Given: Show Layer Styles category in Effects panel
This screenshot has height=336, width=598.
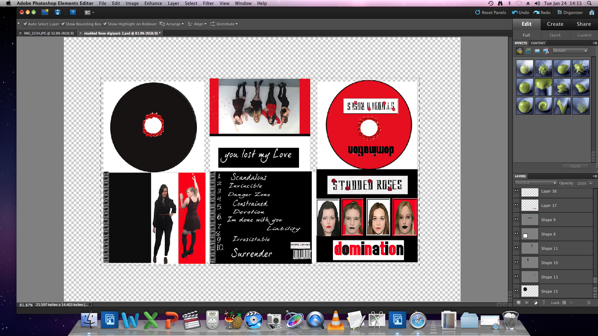Looking at the screenshot, I should [528, 51].
